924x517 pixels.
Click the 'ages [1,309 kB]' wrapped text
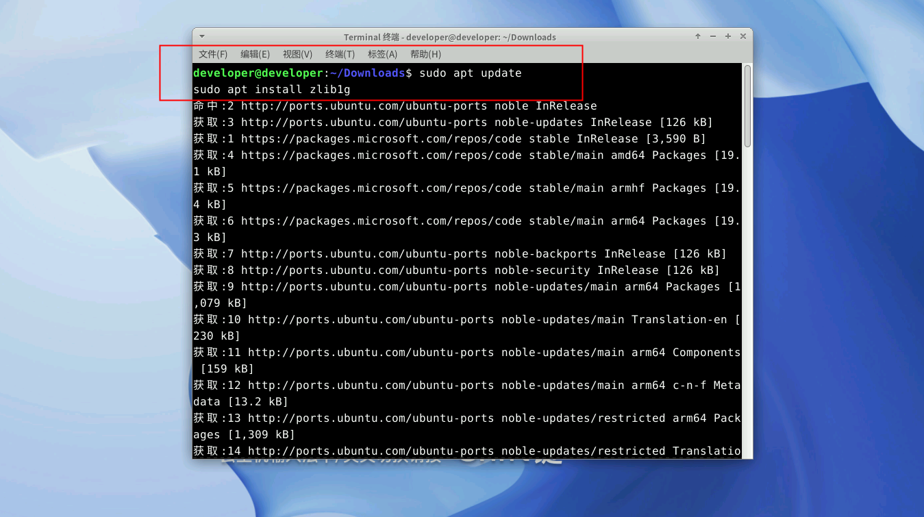[x=245, y=434]
